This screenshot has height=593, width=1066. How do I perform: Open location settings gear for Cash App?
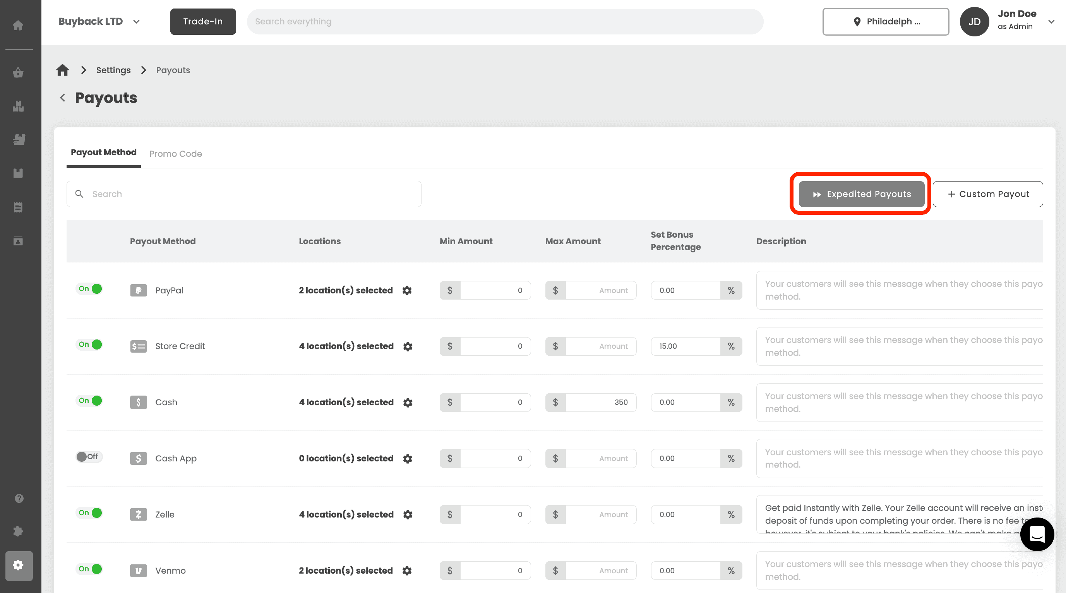coord(408,459)
